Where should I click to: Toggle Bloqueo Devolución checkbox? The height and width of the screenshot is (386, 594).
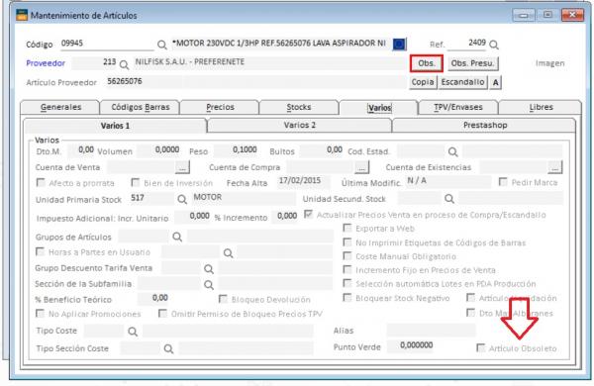[x=223, y=299]
